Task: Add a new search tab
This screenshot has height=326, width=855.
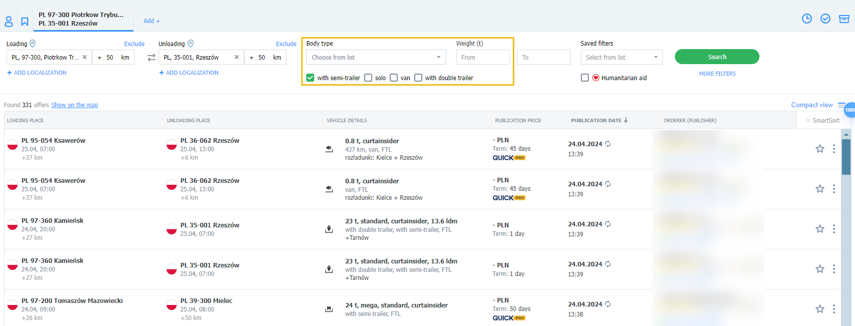Action: [x=151, y=21]
